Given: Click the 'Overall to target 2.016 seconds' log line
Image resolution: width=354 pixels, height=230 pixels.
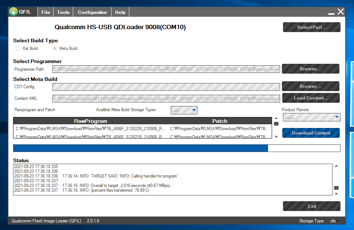Looking at the screenshot, I should click(x=92, y=186).
